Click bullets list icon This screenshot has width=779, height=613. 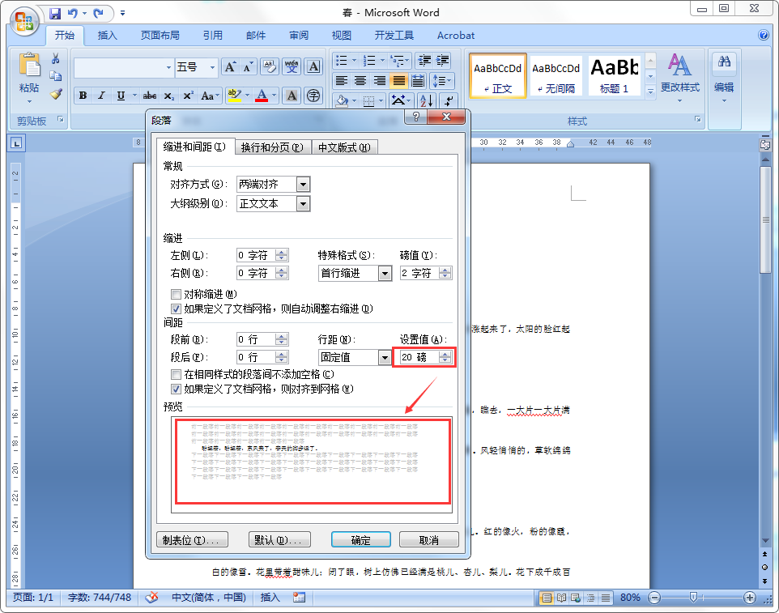click(342, 61)
